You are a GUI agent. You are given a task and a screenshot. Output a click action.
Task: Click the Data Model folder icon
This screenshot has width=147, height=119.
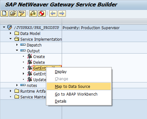[17, 33]
